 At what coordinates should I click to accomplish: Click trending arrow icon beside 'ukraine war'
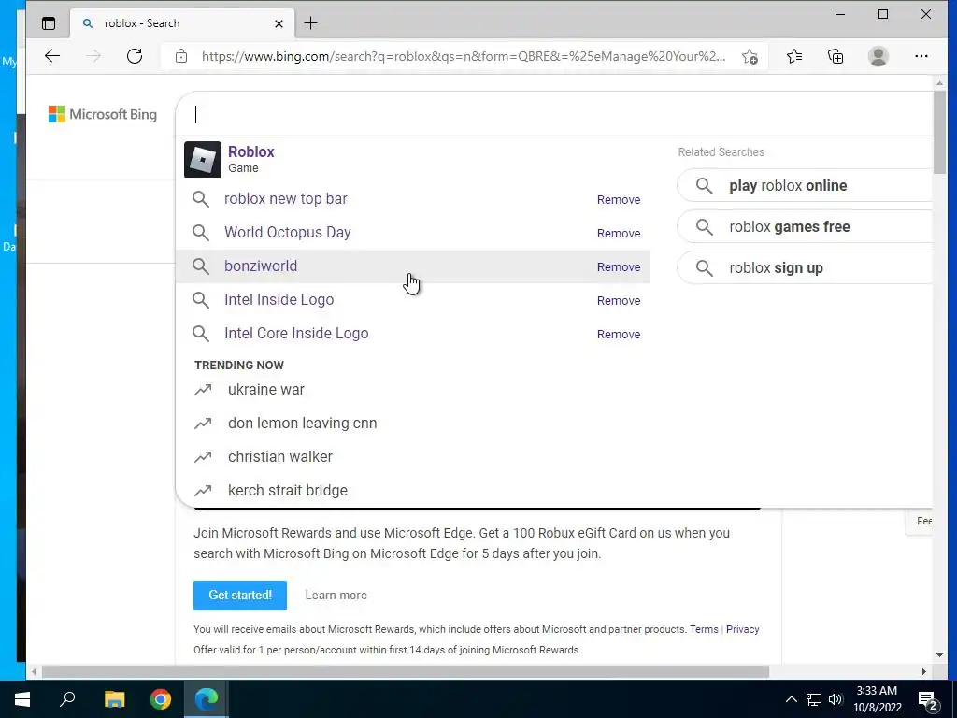(203, 390)
